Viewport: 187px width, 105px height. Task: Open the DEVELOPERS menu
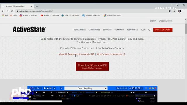[x=80, y=30]
